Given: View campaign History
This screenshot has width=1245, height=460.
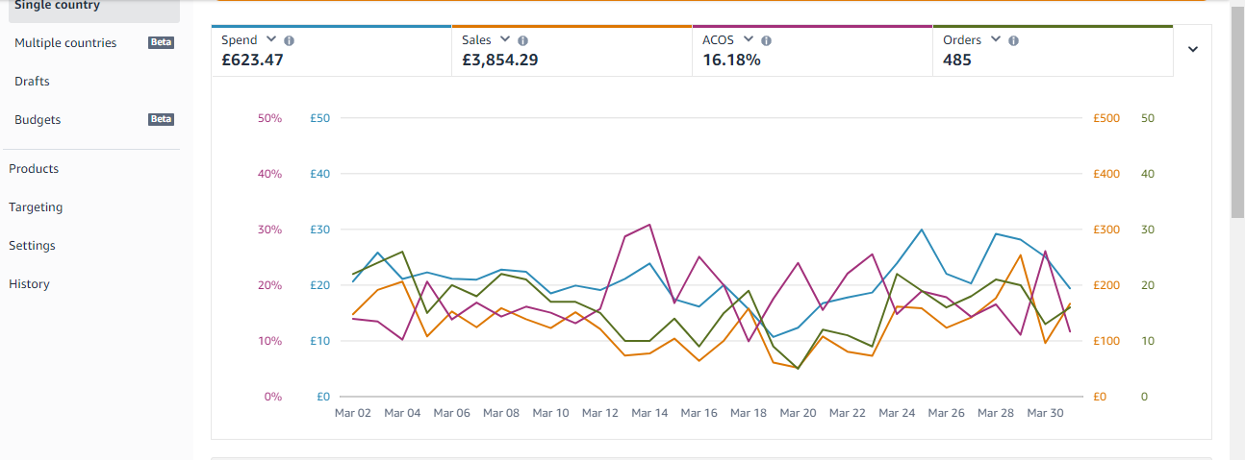Looking at the screenshot, I should (x=29, y=284).
